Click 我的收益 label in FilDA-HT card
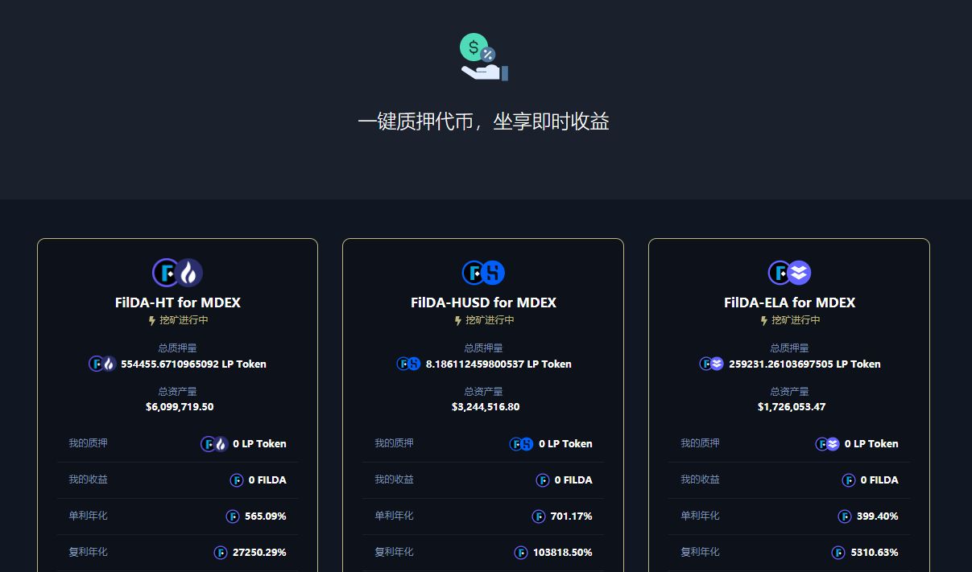The image size is (972, 572). click(88, 479)
